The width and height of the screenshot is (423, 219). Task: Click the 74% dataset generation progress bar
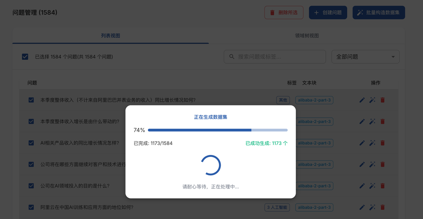click(x=217, y=130)
